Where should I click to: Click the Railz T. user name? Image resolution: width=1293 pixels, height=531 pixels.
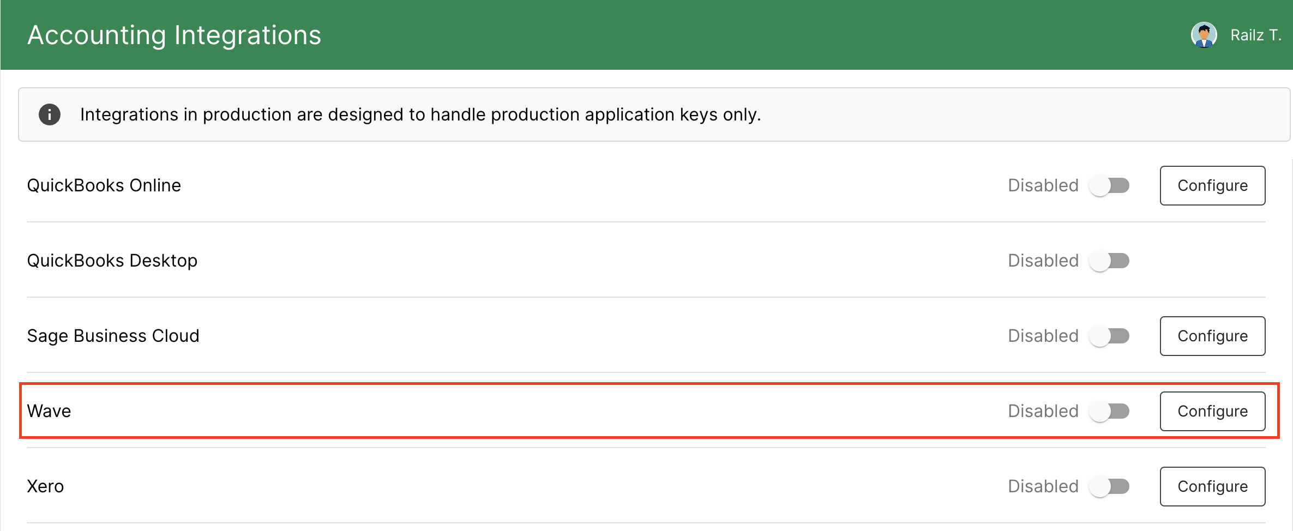tap(1255, 35)
